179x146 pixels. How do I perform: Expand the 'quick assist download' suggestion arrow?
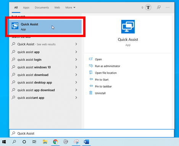pos(76,75)
